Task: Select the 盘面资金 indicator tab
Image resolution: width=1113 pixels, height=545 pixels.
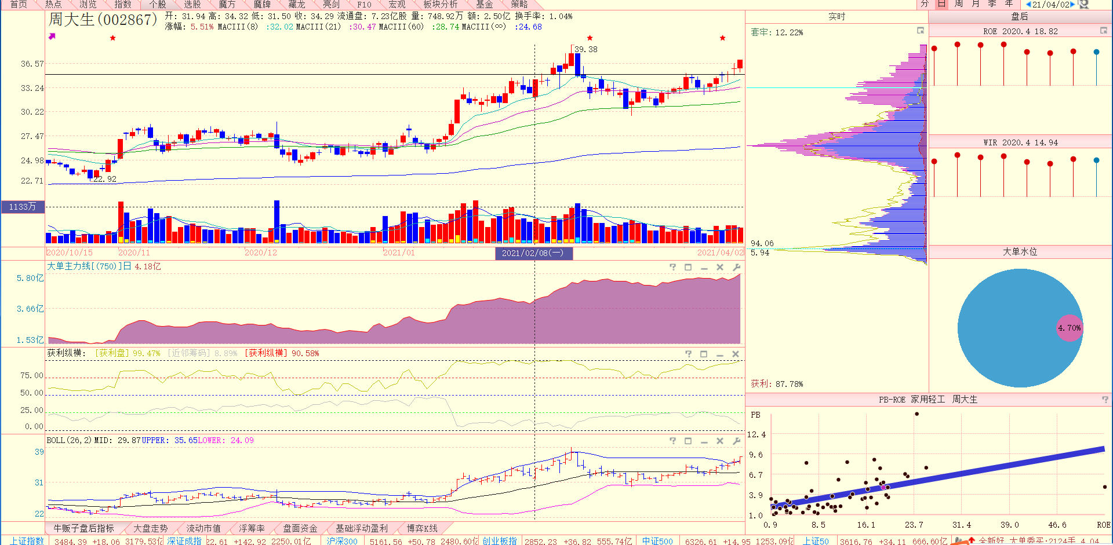Action: (300, 528)
